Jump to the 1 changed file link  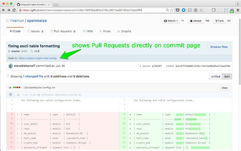click(33, 76)
